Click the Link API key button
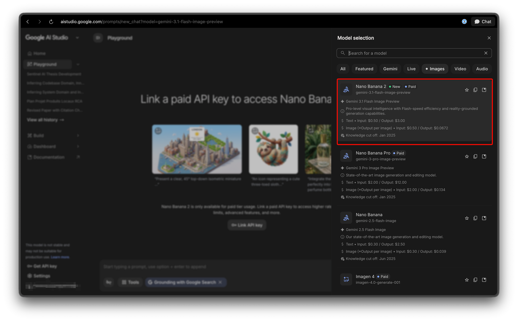 coord(247,225)
